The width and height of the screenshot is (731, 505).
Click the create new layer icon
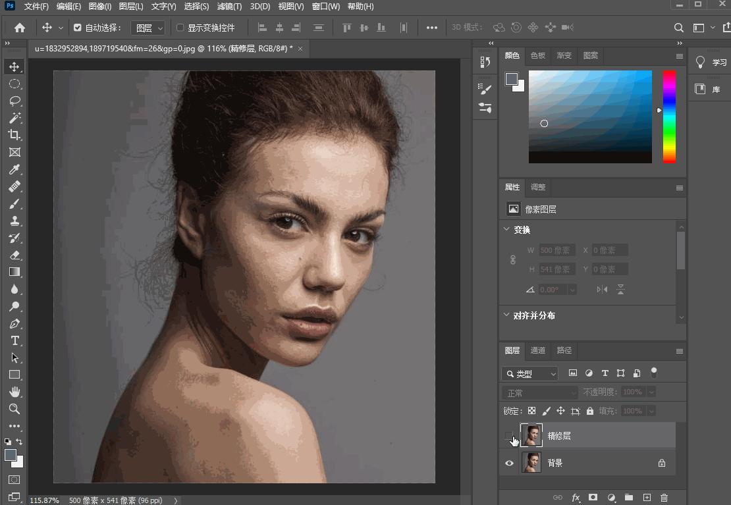point(647,498)
